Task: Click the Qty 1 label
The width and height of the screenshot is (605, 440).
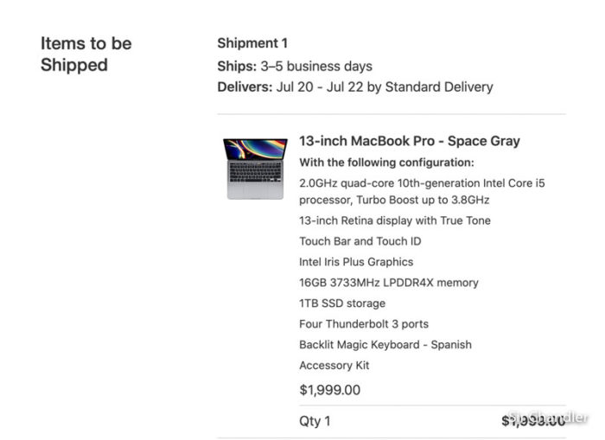Action: [315, 421]
